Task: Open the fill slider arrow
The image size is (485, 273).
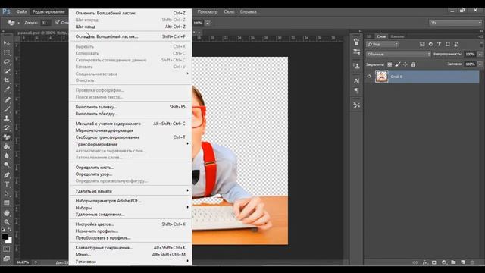Action: point(480,64)
